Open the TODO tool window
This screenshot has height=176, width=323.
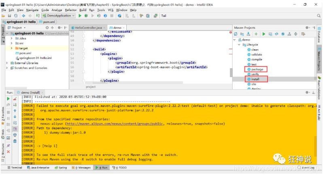119,168
